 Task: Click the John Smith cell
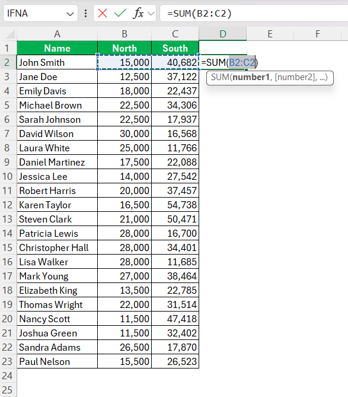point(57,62)
